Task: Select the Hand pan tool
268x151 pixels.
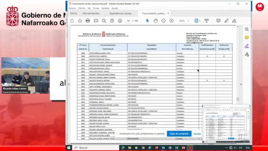Action: coord(155,21)
